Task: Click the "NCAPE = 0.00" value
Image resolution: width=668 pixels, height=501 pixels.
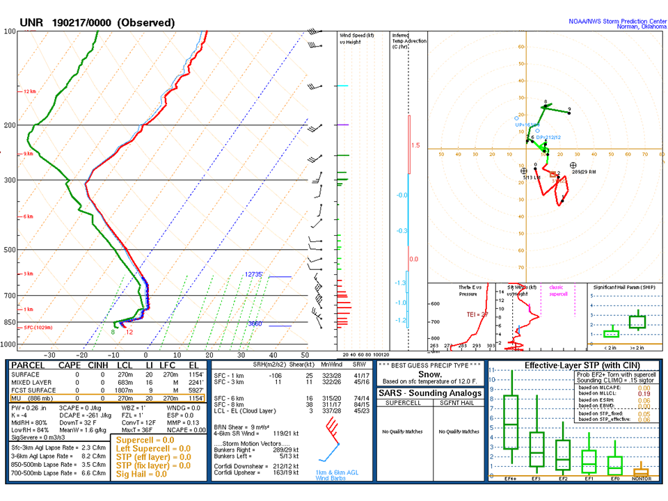Action: tap(186, 430)
